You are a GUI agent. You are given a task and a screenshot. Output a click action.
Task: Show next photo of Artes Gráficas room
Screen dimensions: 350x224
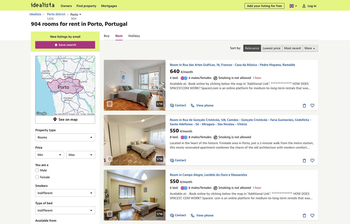(x=162, y=85)
